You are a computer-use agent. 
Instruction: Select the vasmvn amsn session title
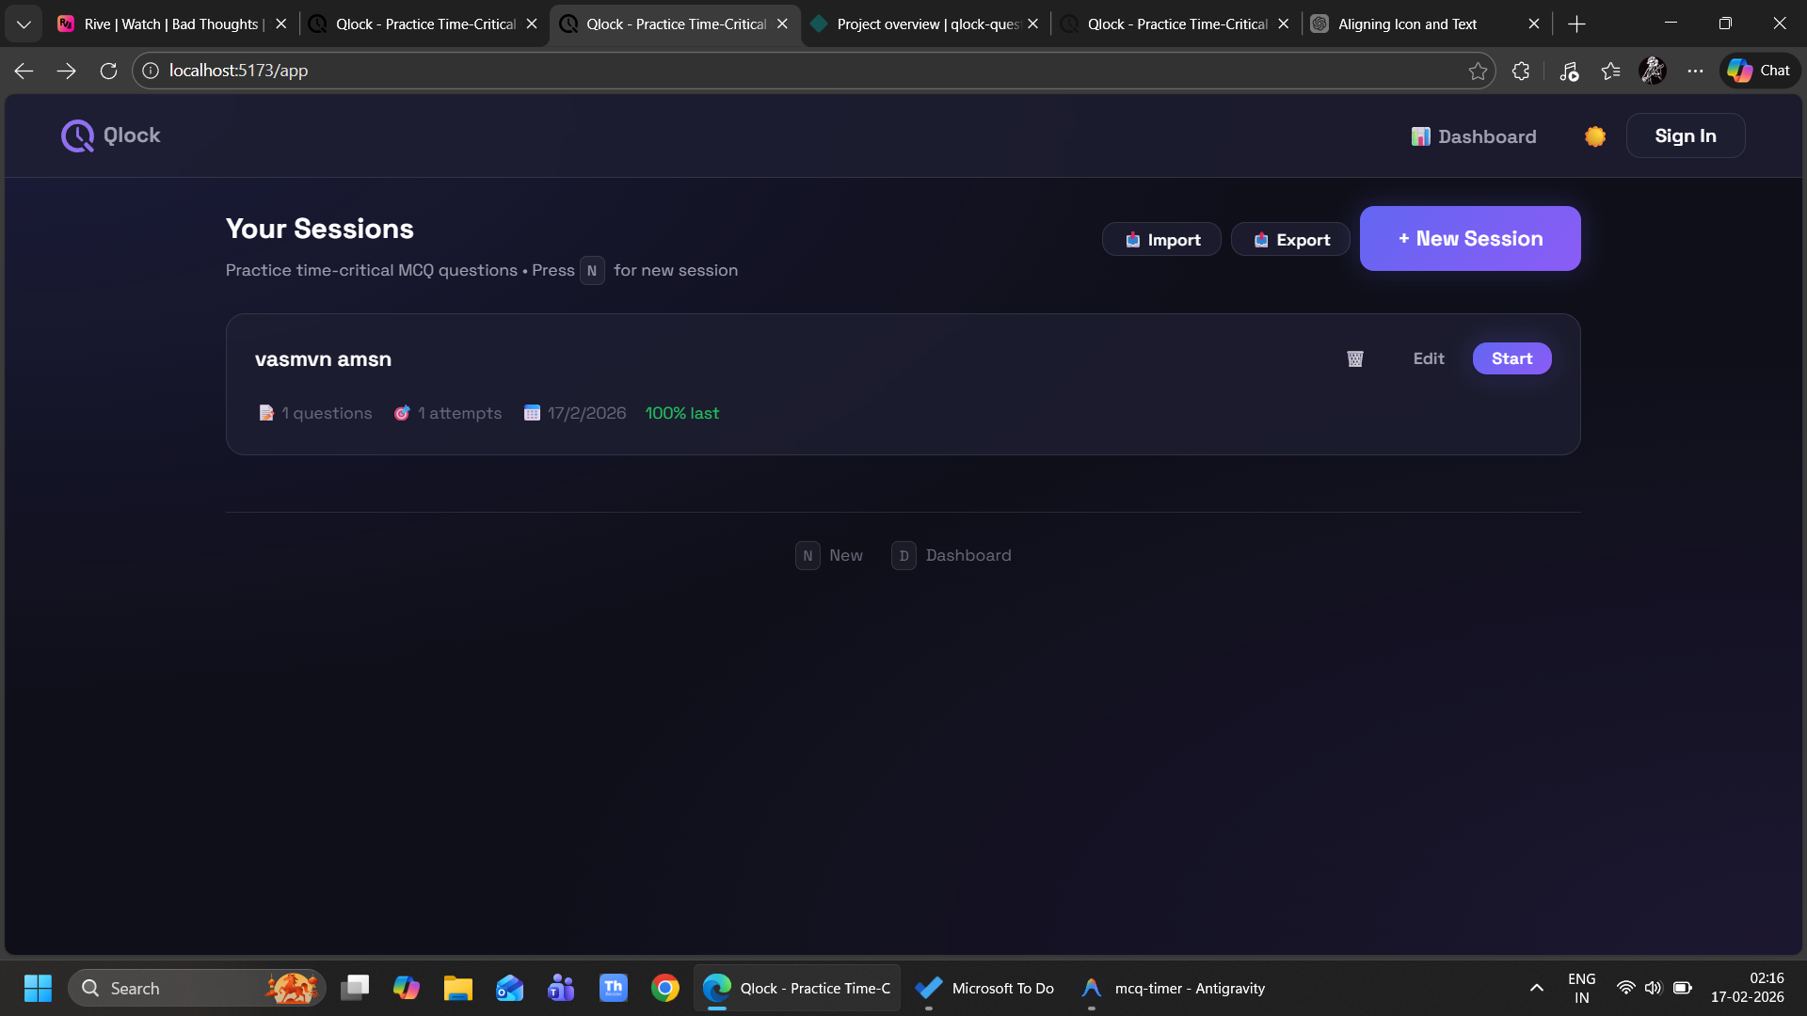point(323,358)
